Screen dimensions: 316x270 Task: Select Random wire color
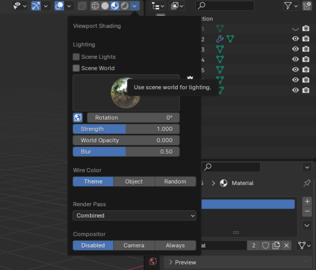pos(175,181)
